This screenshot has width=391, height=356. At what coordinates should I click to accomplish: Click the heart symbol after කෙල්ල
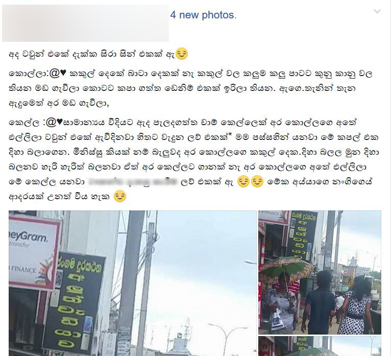tap(60, 122)
